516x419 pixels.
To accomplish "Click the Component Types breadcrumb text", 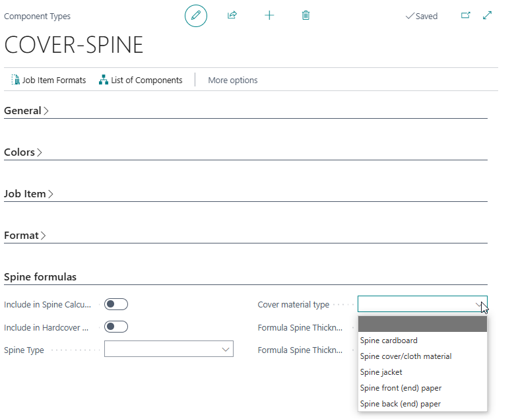I will click(37, 16).
